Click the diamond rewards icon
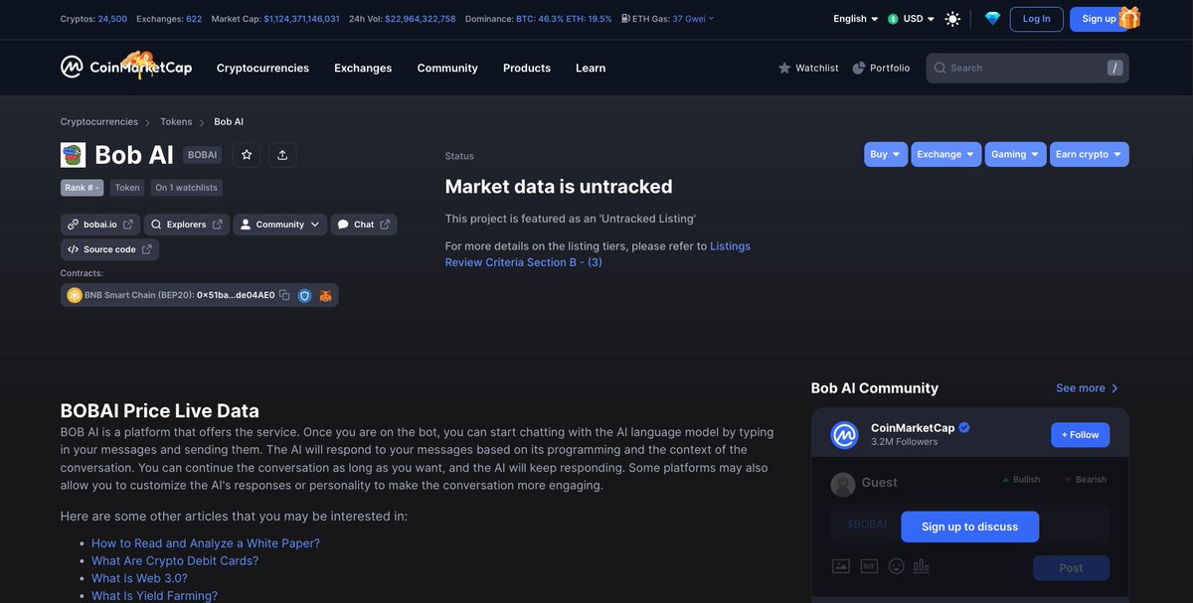Viewport: 1193px width, 603px height. click(x=992, y=19)
